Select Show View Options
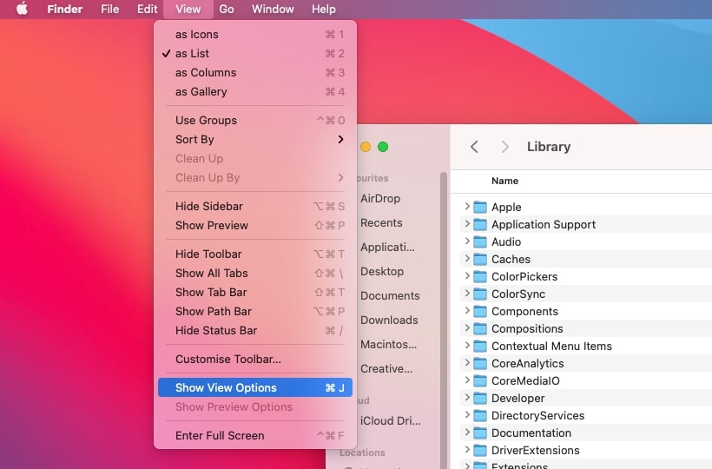Image resolution: width=712 pixels, height=469 pixels. 255,387
